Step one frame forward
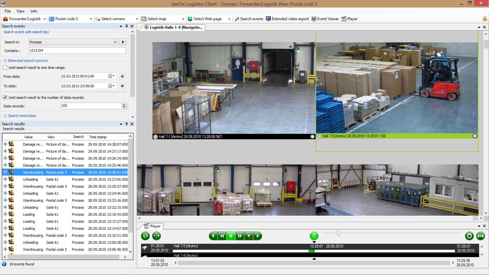Viewport: 489px width, 275px height. [x=240, y=236]
